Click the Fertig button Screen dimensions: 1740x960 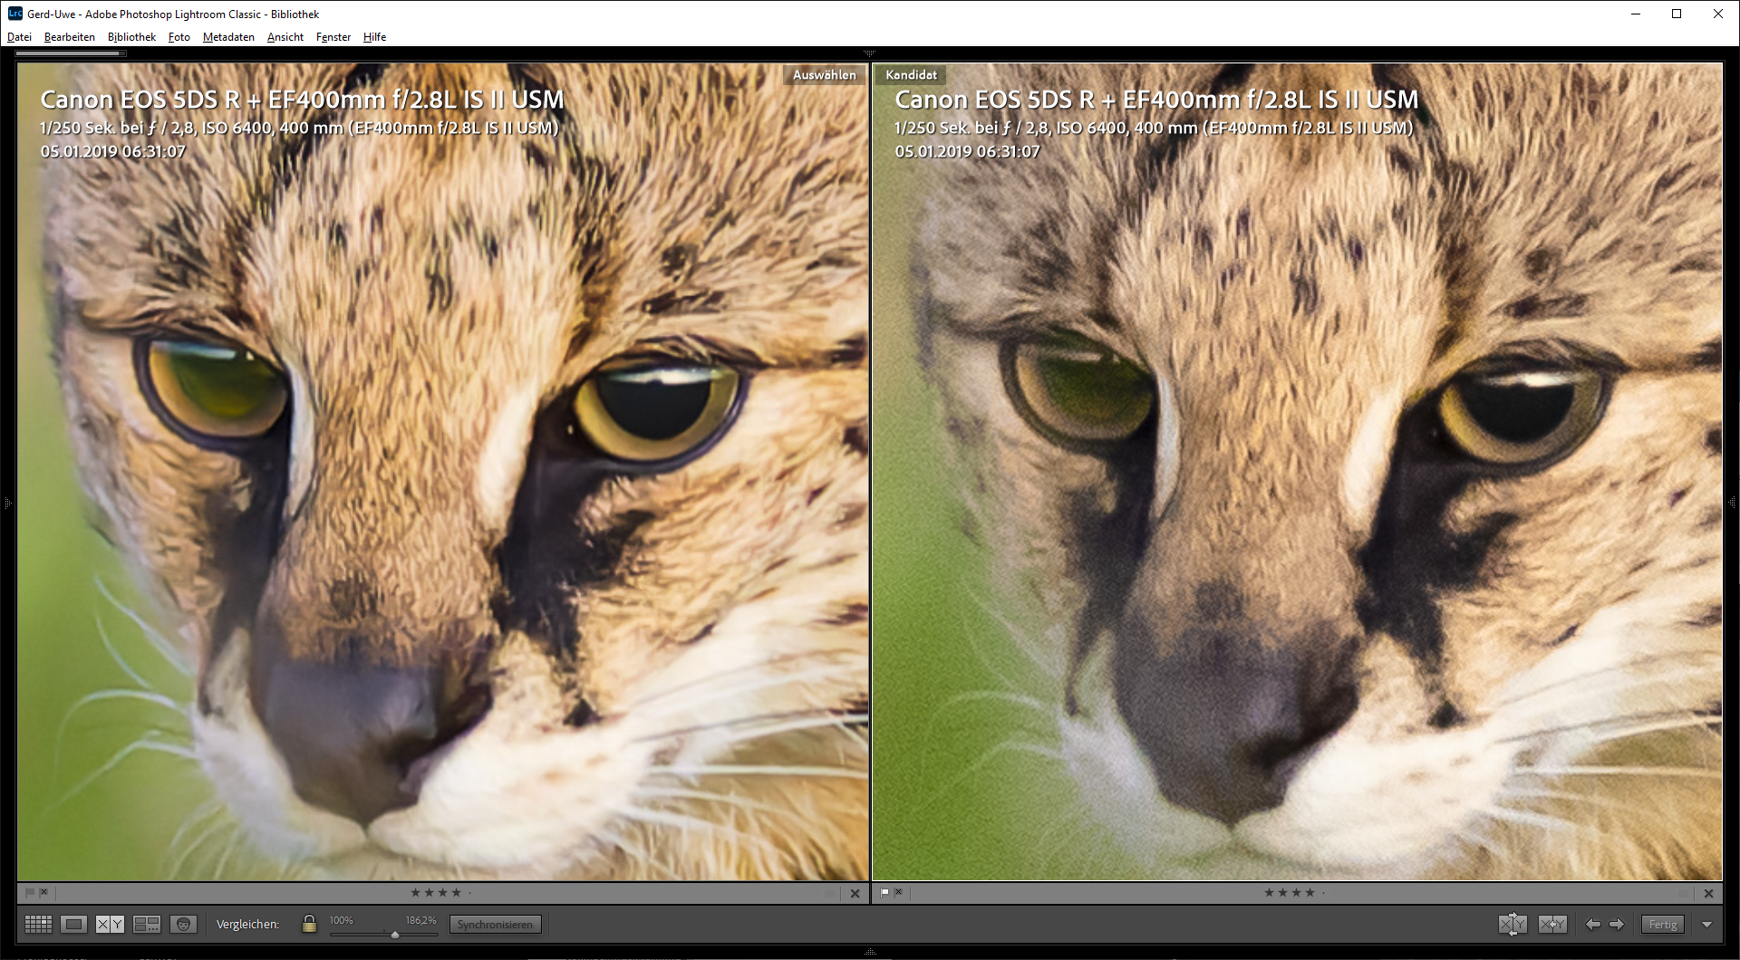point(1662,924)
